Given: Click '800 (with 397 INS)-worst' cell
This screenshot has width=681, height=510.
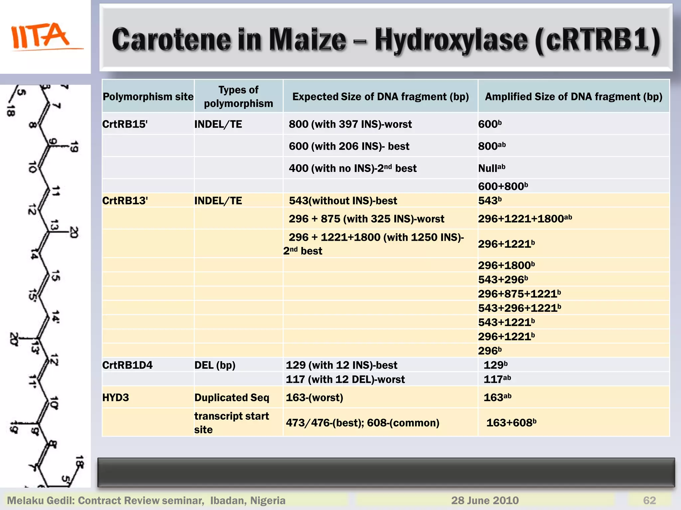Looking at the screenshot, I should coord(380,124).
